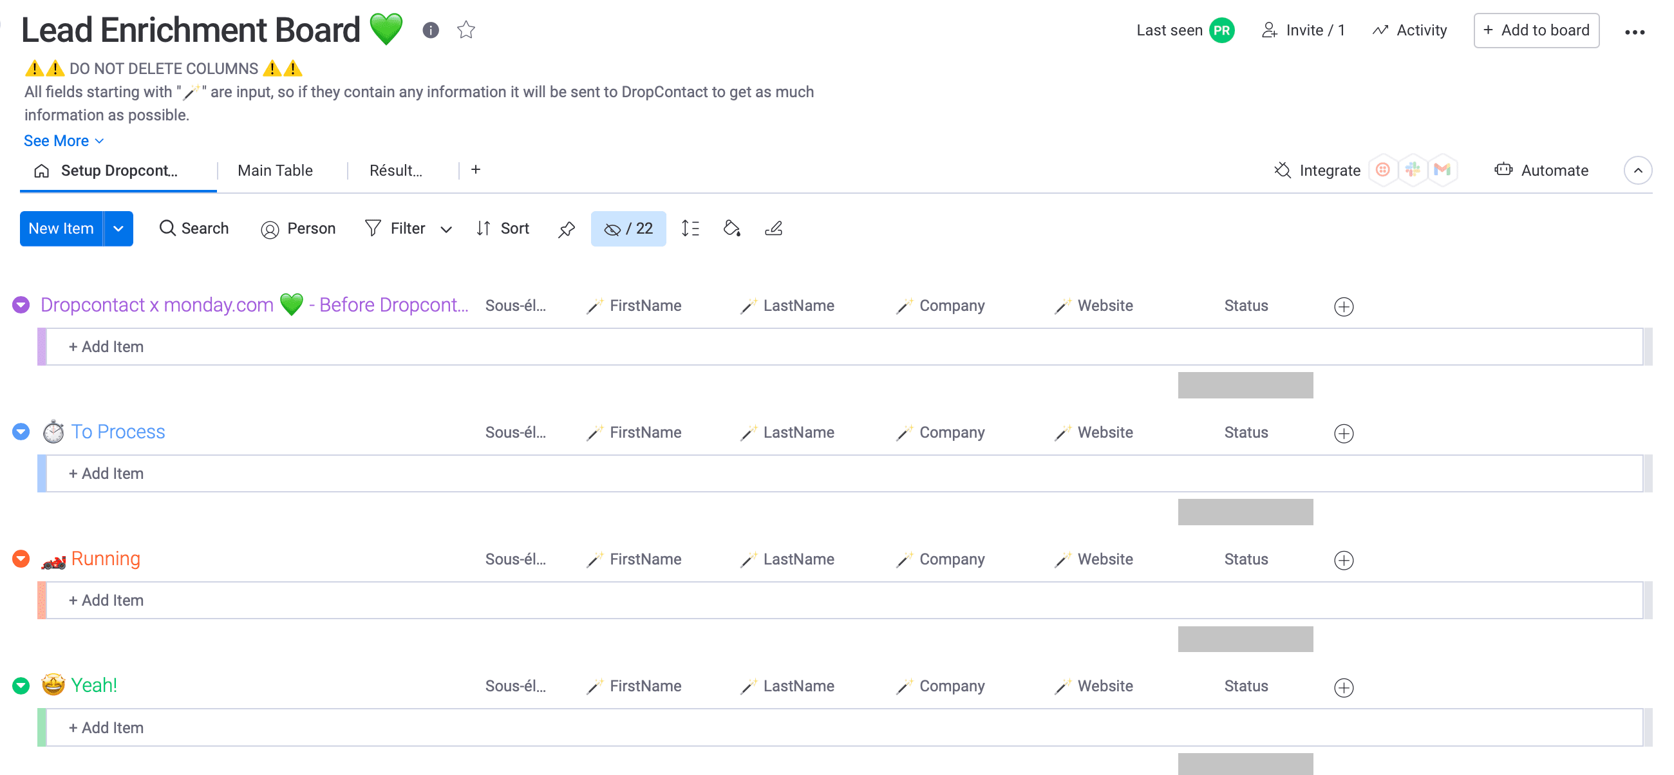Screen dimensions: 1674x775
Task: Open the Twilio integration icon
Action: click(x=1382, y=170)
